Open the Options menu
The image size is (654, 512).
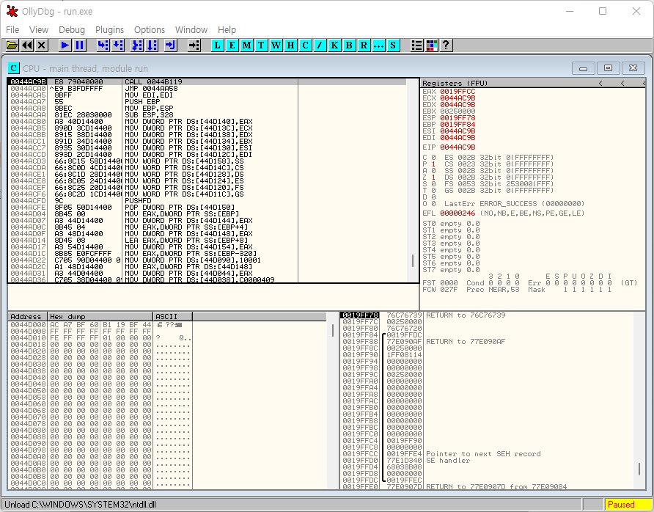pyautogui.click(x=150, y=29)
